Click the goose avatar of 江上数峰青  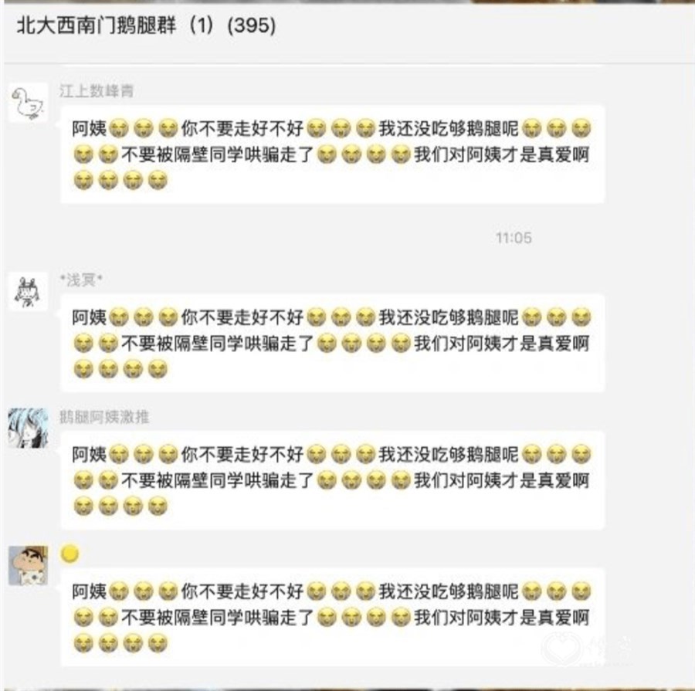[29, 103]
